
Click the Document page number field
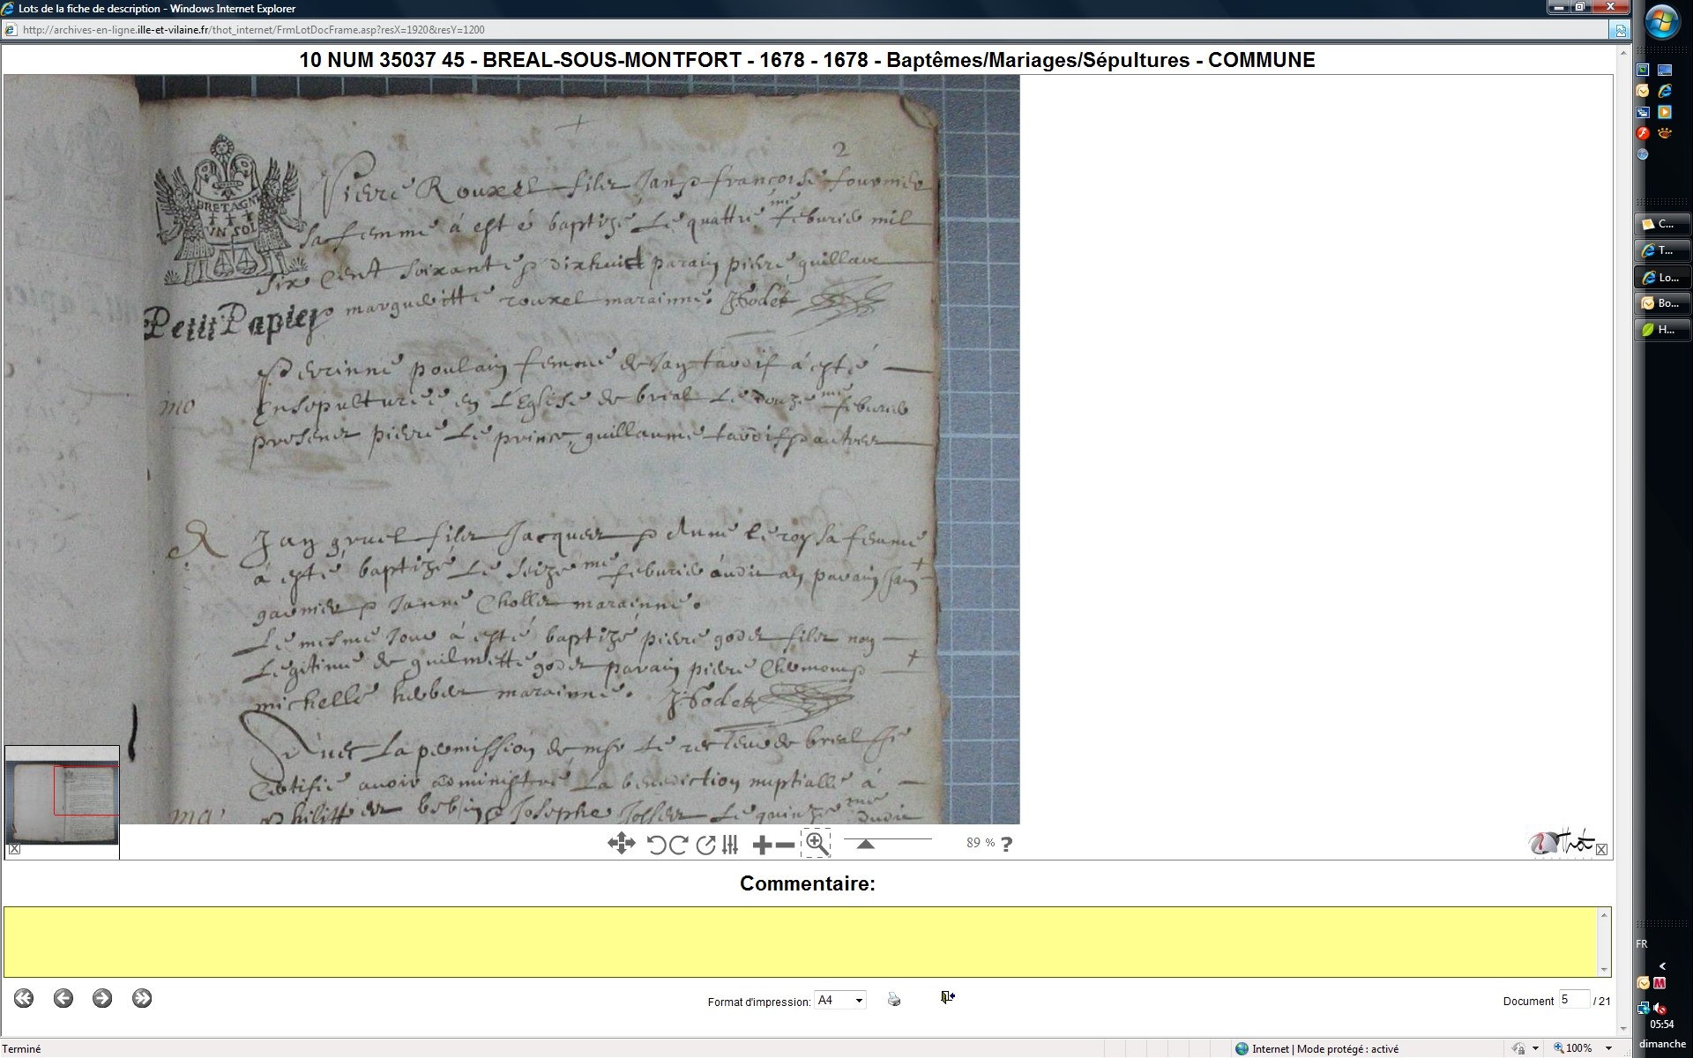coord(1573,1000)
